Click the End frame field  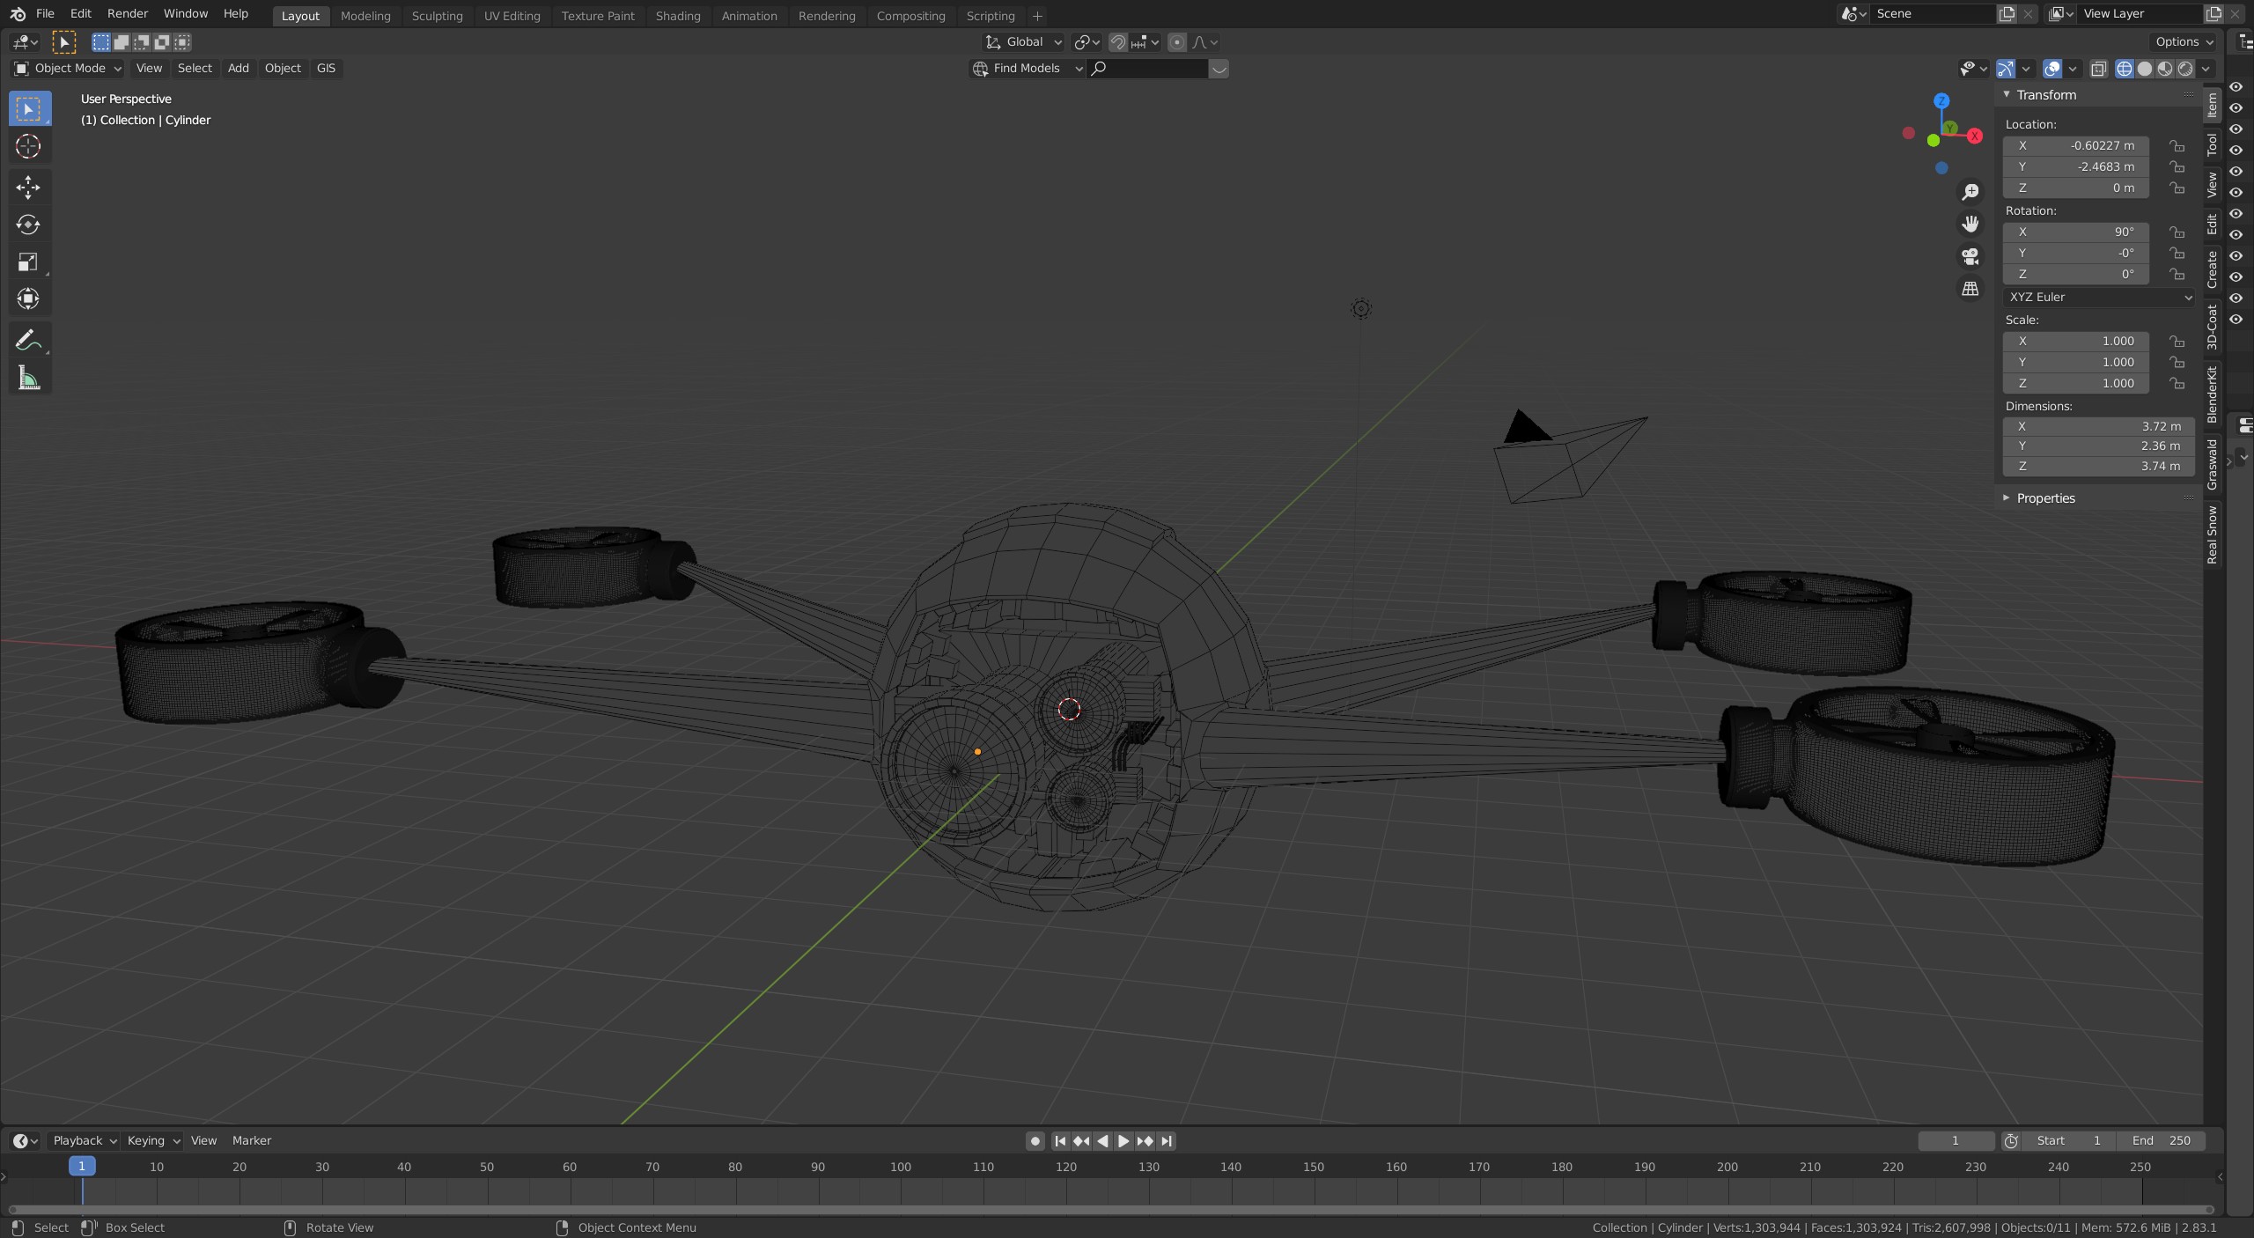[x=2162, y=1141]
